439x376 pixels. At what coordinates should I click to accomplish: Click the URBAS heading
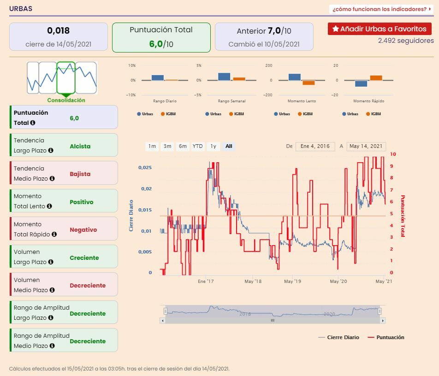21,9
